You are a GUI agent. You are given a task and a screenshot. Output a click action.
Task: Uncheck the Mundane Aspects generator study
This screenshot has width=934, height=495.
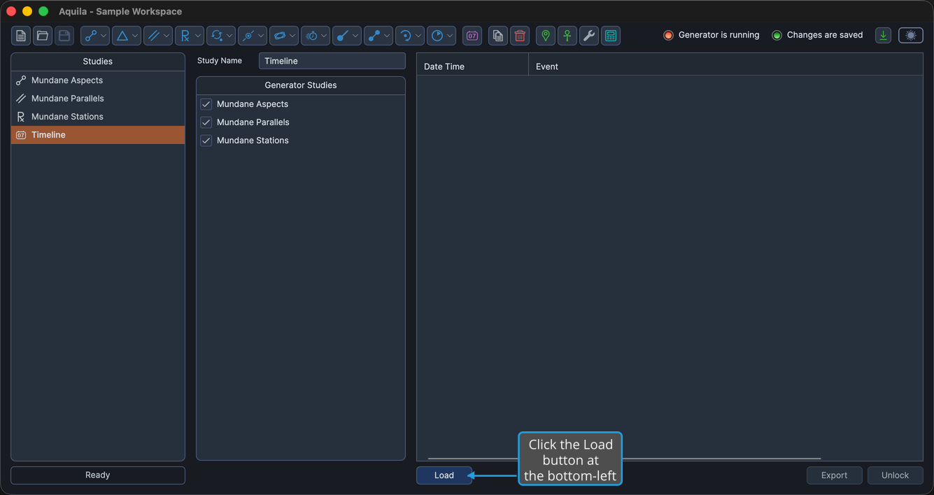click(206, 104)
